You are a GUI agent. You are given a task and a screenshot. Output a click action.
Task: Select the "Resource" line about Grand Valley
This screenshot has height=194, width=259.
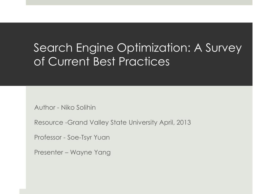113,123
